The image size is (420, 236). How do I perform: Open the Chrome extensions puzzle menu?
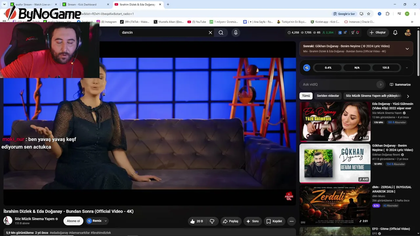pyautogui.click(x=388, y=14)
